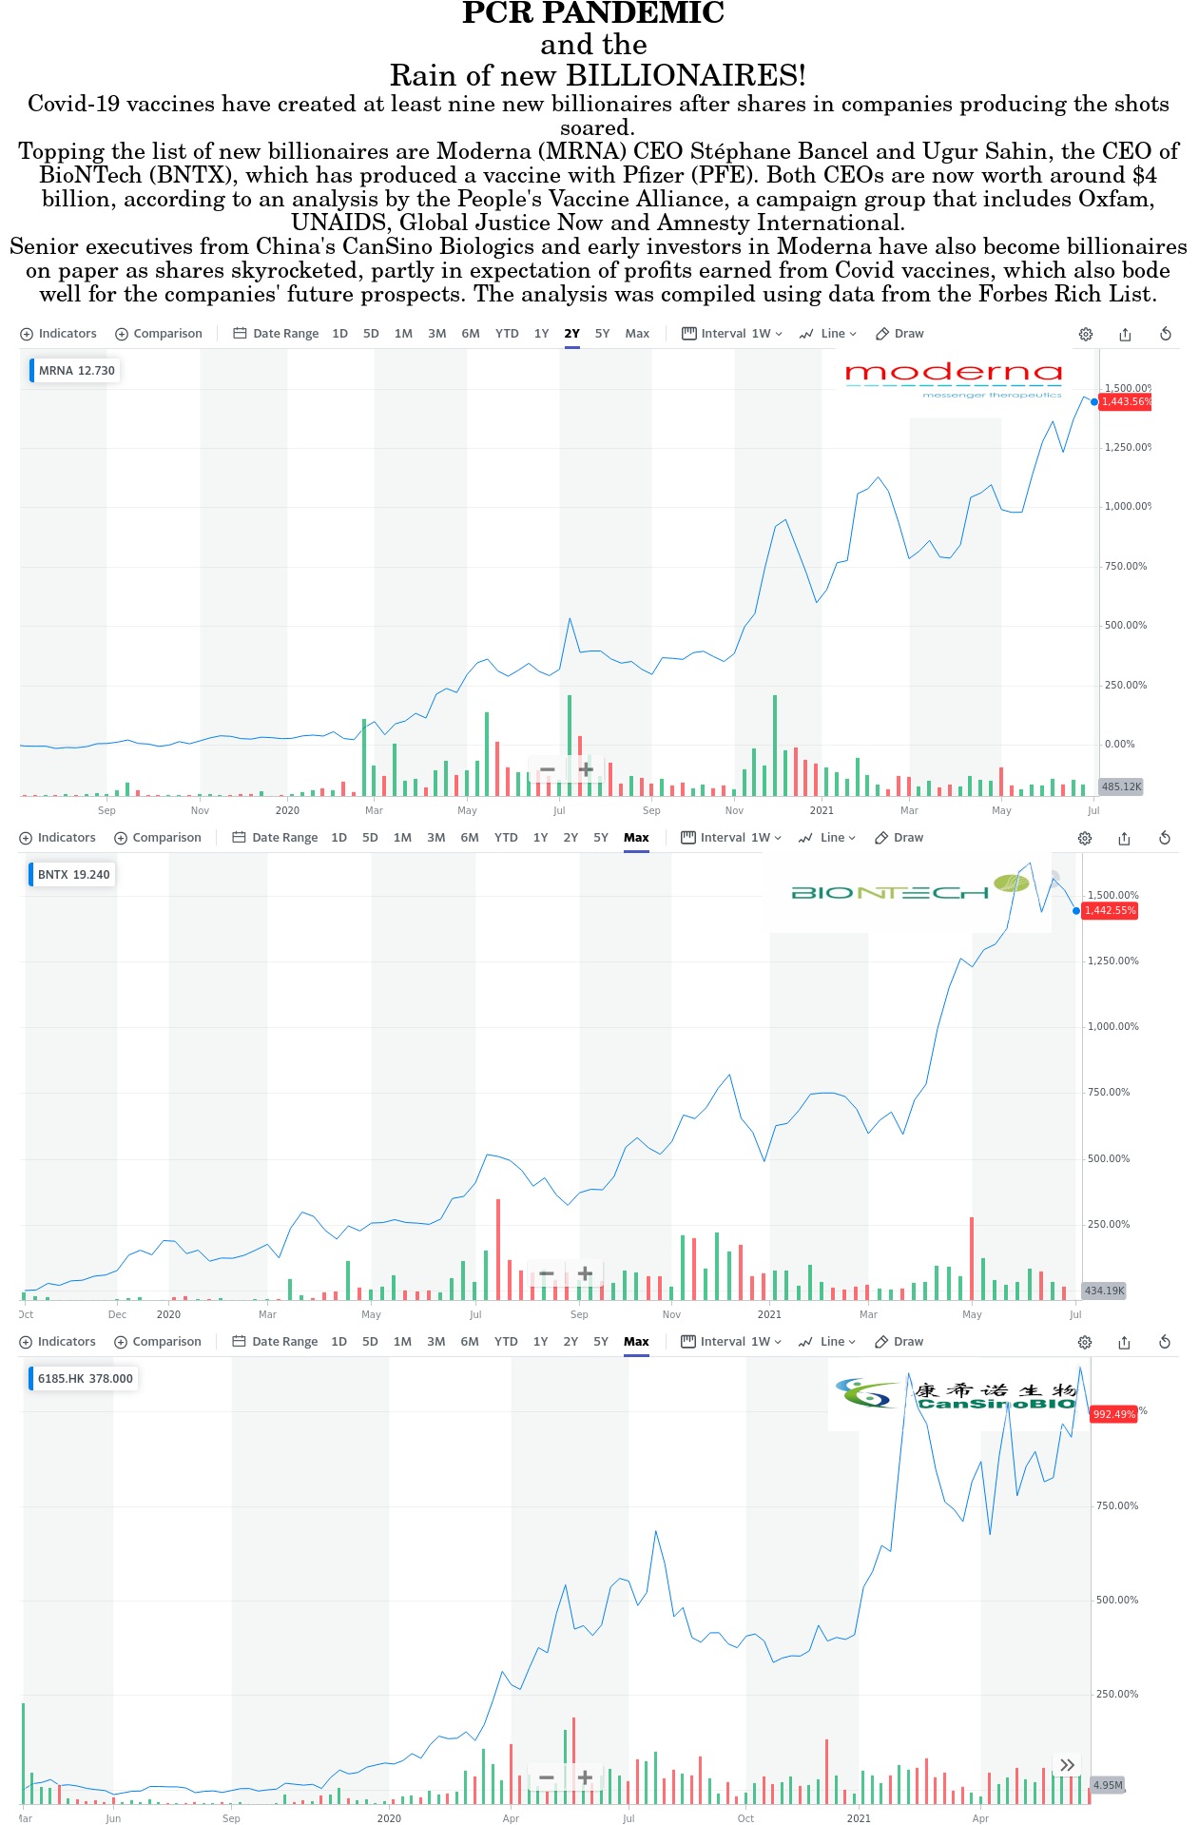1199x1825 pixels.
Task: Open Indicators on 6185.HK chart
Action: (x=57, y=1342)
